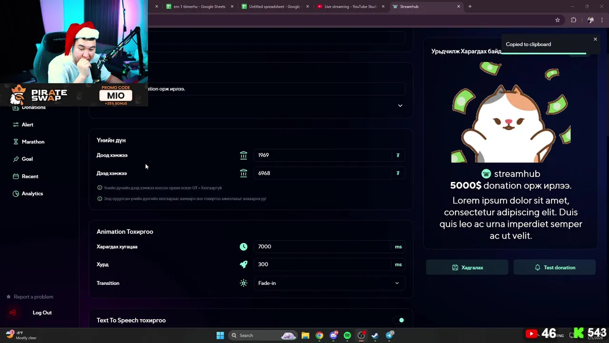Open Steam from the taskbar

coord(375,335)
